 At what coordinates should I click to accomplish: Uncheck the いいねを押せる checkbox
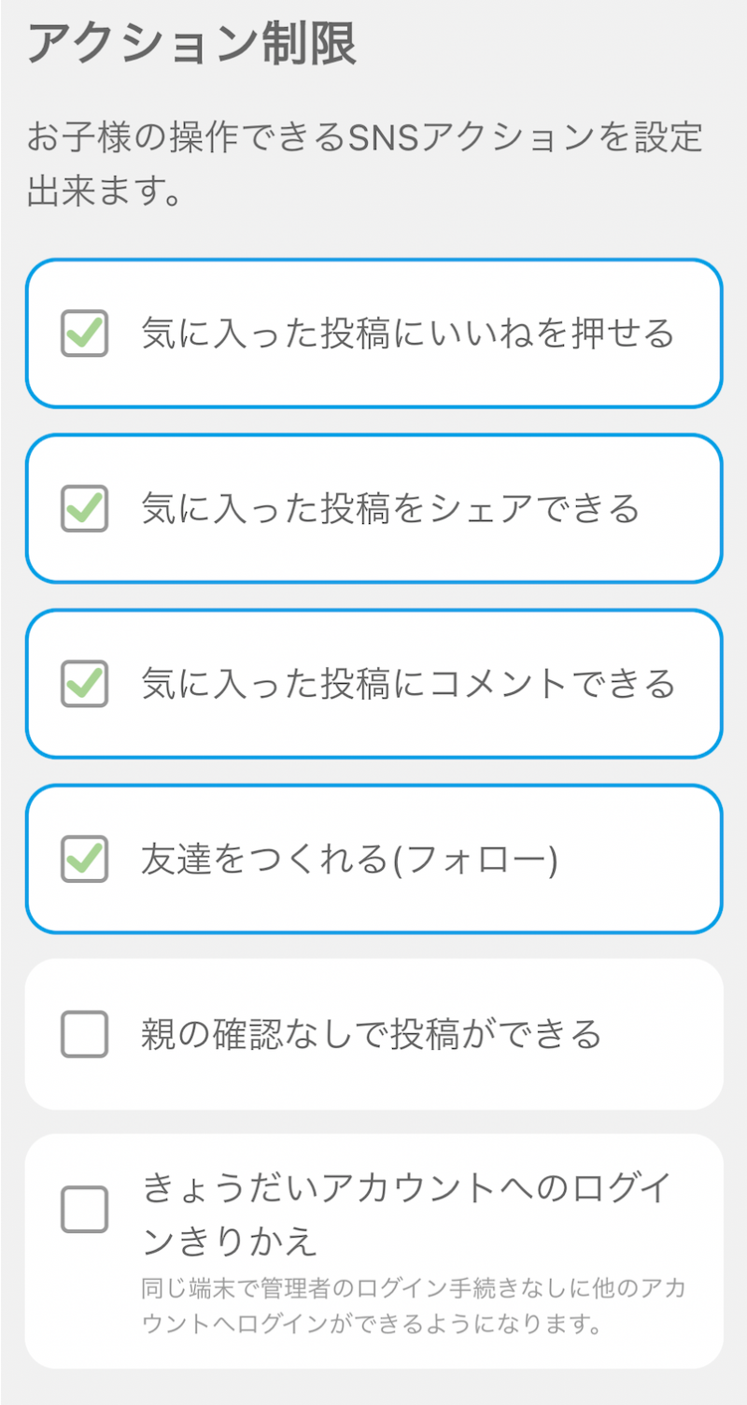[84, 334]
